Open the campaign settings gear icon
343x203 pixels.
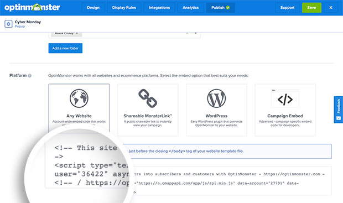point(8,24)
